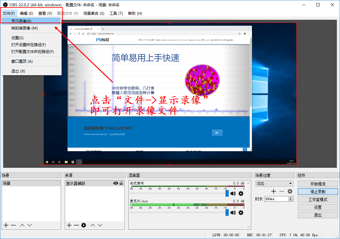Viewport: 340px width, 239px height.
Task: Move scene down with arrow icon
Action: pyautogui.click(x=30, y=226)
